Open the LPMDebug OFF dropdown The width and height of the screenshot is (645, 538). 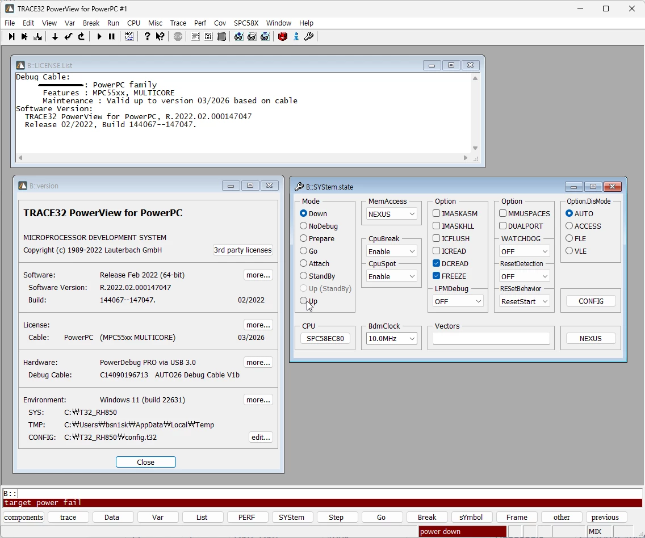[x=458, y=301]
